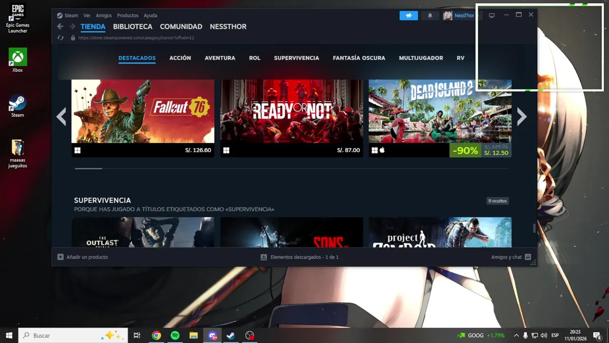Open the NESSTHOR profile section
This screenshot has width=609, height=343.
(228, 27)
